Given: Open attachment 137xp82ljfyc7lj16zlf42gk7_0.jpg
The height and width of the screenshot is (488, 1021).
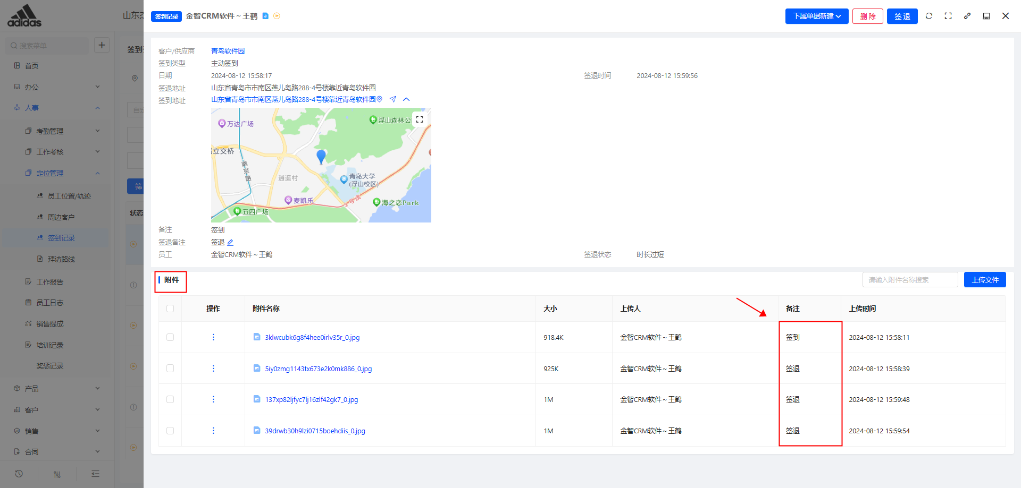Looking at the screenshot, I should (x=312, y=399).
